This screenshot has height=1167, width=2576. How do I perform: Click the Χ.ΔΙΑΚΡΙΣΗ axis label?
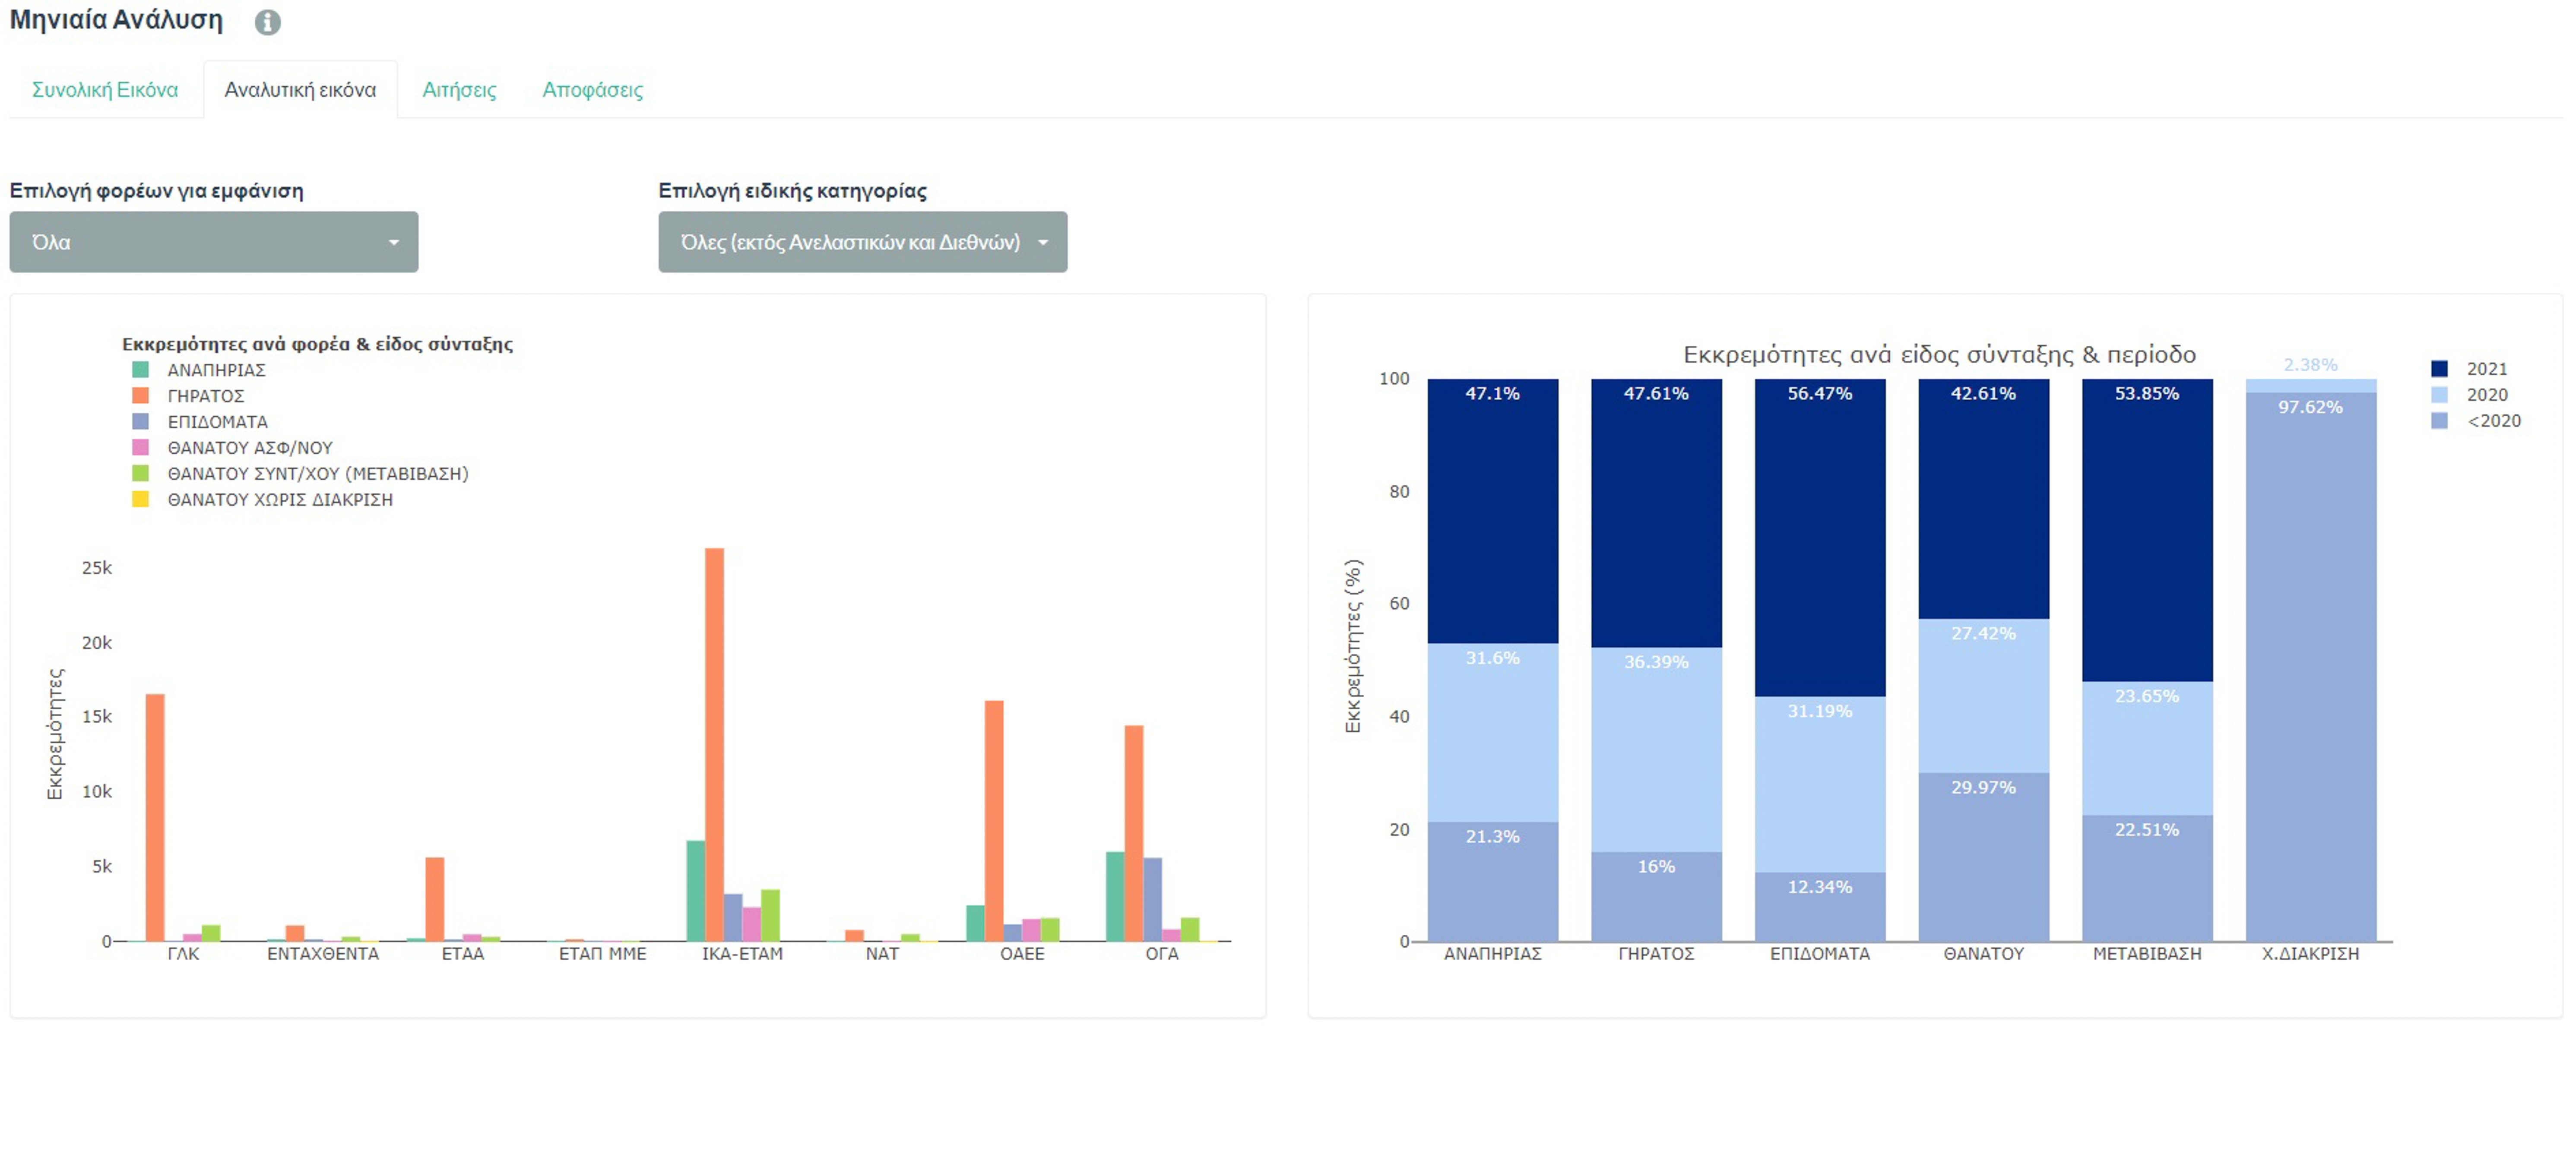coord(2311,954)
